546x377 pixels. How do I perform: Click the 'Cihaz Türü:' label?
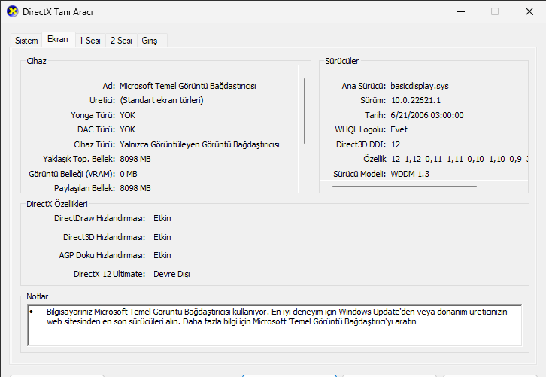pyautogui.click(x=94, y=144)
